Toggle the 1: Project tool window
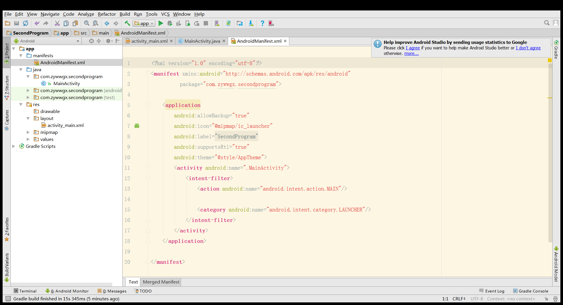Screen dimensions: 563x305 coord(7,53)
